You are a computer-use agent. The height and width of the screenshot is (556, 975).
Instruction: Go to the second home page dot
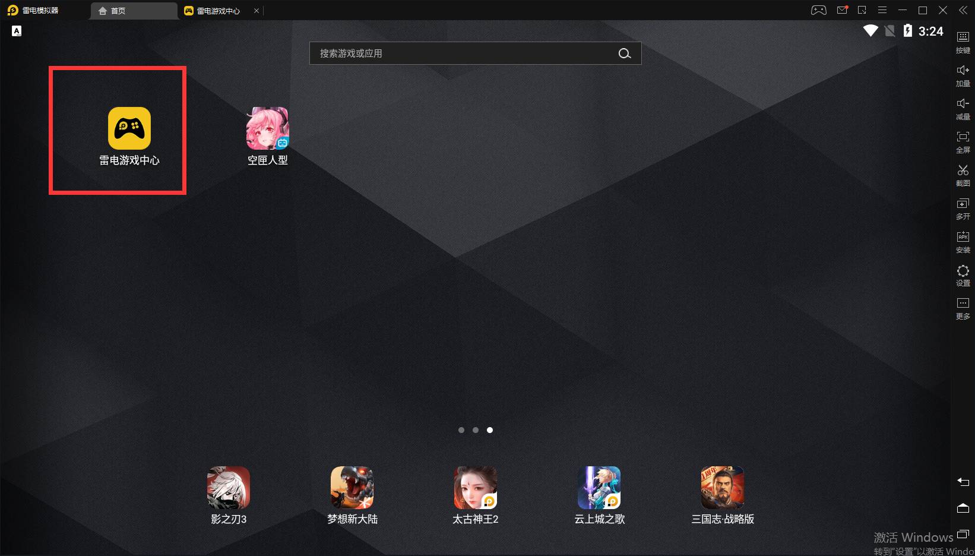click(x=476, y=430)
